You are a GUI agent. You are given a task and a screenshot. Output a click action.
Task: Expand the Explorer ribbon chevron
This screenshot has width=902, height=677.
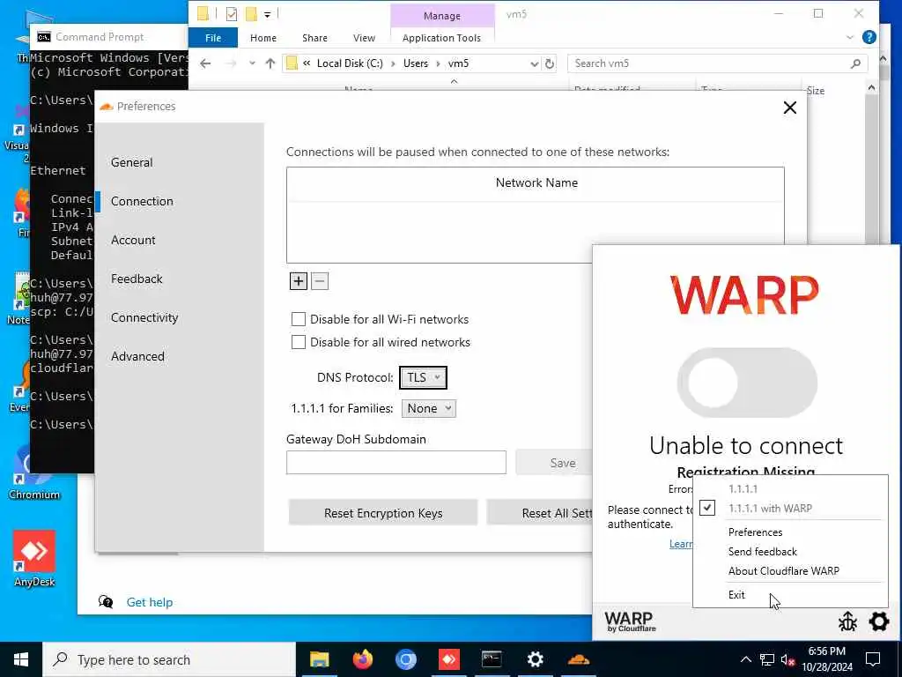(850, 37)
